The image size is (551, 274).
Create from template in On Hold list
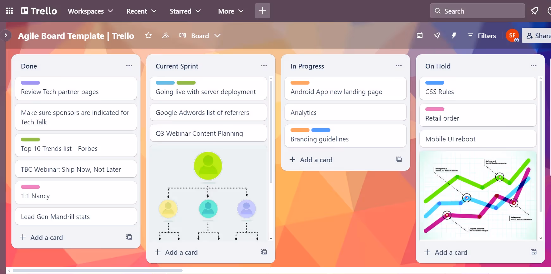[534, 252]
